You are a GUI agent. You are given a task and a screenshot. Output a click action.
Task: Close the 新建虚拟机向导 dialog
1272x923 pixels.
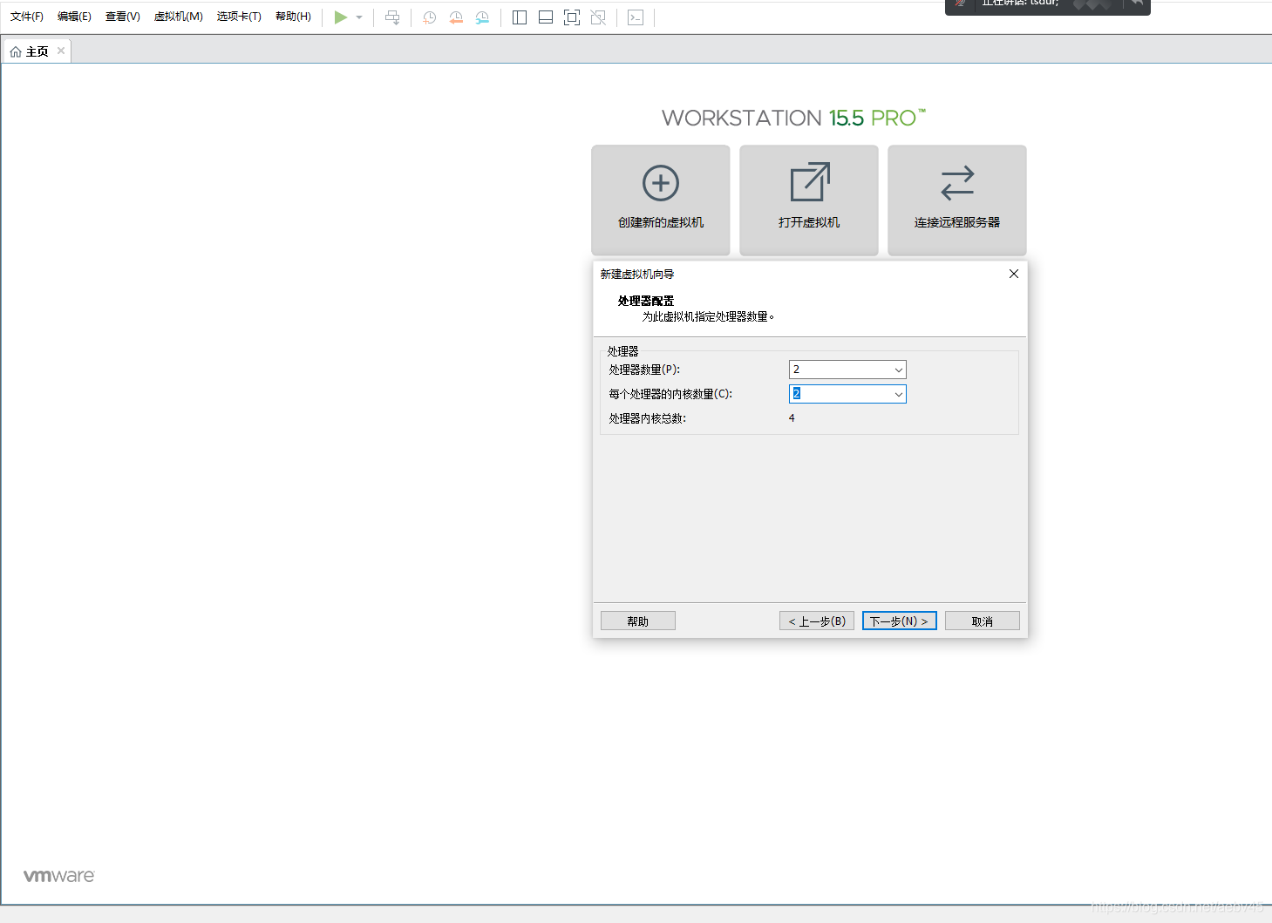pos(1014,274)
